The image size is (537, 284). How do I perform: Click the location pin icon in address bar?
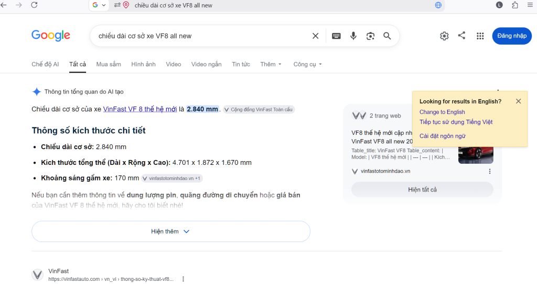pos(126,5)
